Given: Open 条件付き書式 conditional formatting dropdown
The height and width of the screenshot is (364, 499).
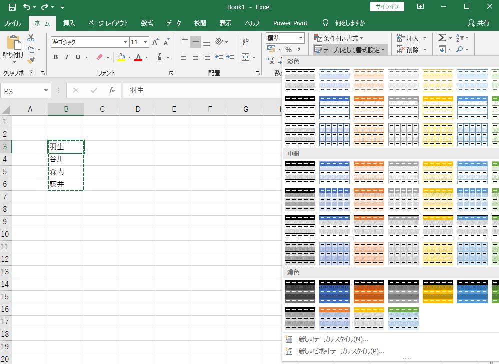Looking at the screenshot, I should [x=339, y=38].
